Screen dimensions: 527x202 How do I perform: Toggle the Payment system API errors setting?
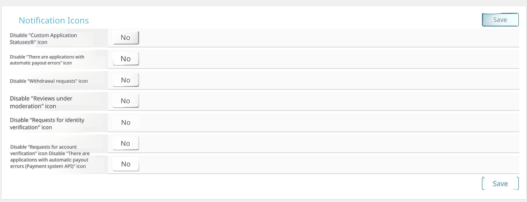pos(126,164)
